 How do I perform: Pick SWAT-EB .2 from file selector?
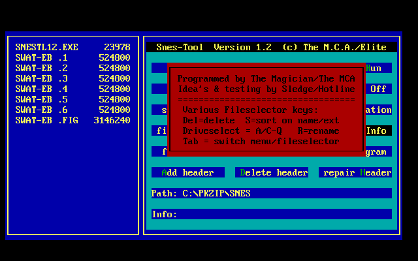tap(72, 68)
